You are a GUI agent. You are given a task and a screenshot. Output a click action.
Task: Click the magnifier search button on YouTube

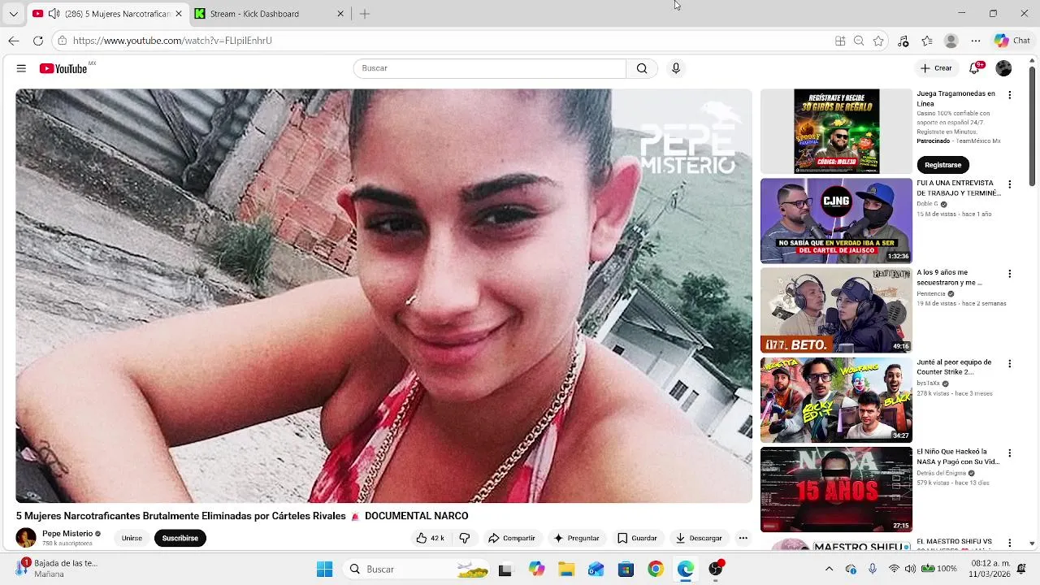[642, 68]
